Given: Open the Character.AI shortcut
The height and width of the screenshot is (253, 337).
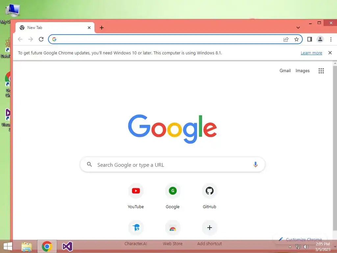Looking at the screenshot, I should [136, 233].
